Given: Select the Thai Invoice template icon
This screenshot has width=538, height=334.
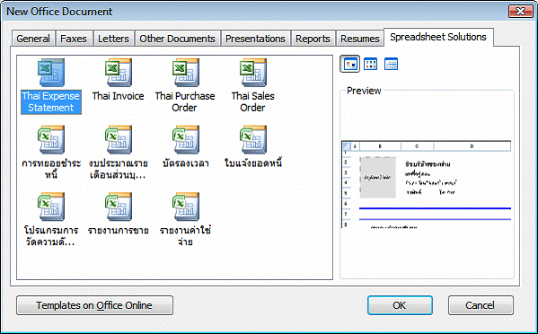Looking at the screenshot, I should 118,73.
